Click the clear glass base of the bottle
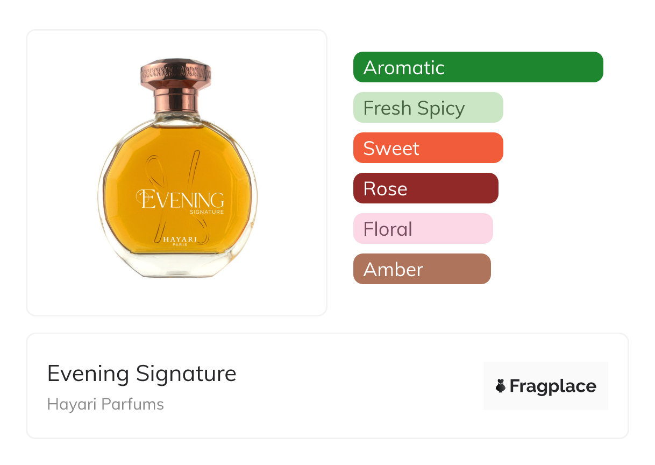 pyautogui.click(x=177, y=267)
